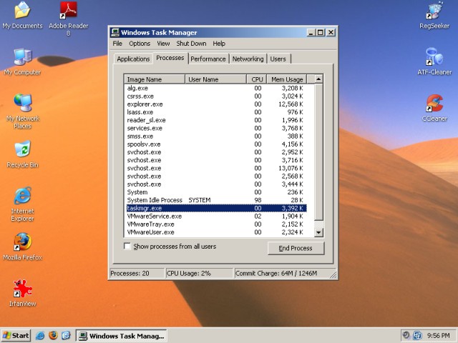The height and width of the screenshot is (343, 458).
Task: Select the My Computer desktop icon
Action: click(22, 61)
